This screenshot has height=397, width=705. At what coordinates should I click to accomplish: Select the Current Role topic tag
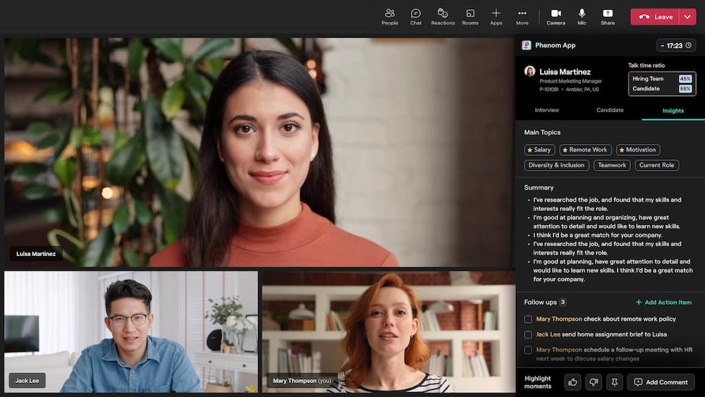pos(656,165)
